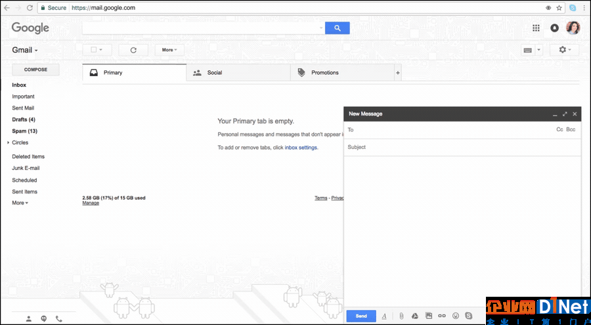
Task: Open the select checkbox dropdown arrow
Action: 100,50
